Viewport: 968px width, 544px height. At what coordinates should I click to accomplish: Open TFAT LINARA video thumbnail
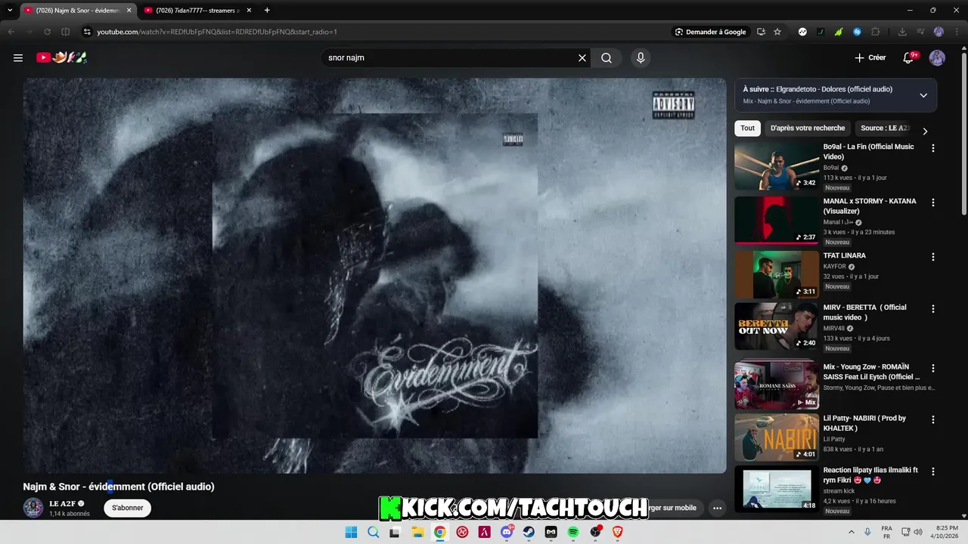(777, 274)
